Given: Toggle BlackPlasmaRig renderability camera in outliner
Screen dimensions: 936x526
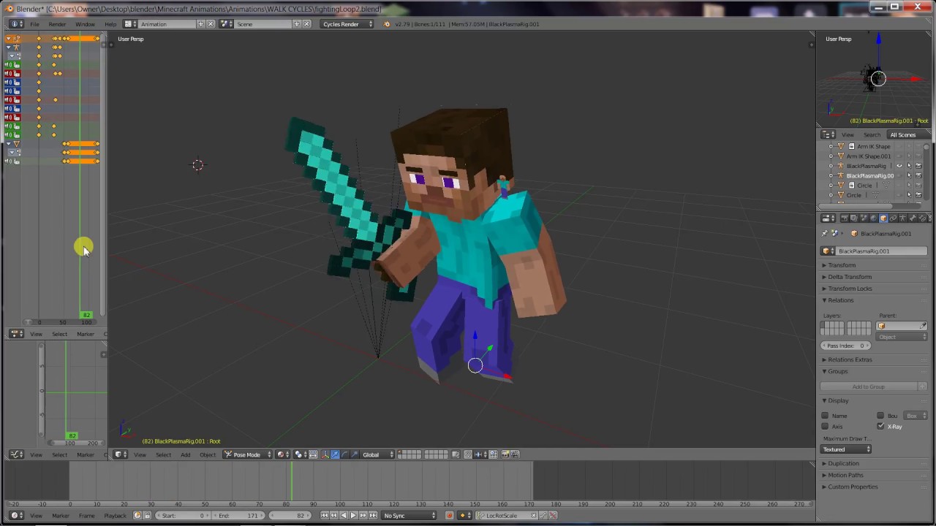Looking at the screenshot, I should point(918,166).
